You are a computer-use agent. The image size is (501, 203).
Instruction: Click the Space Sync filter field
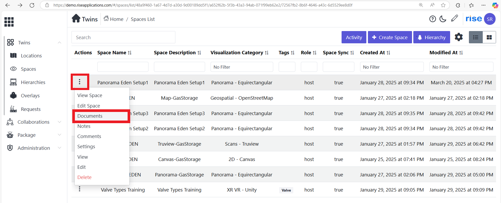(338, 67)
